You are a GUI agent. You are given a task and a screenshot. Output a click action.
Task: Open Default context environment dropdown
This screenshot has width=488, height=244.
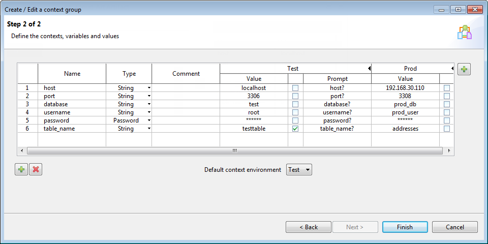click(299, 170)
